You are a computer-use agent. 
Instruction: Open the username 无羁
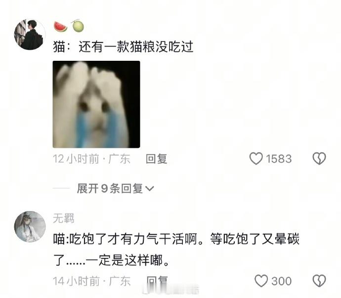click(63, 218)
